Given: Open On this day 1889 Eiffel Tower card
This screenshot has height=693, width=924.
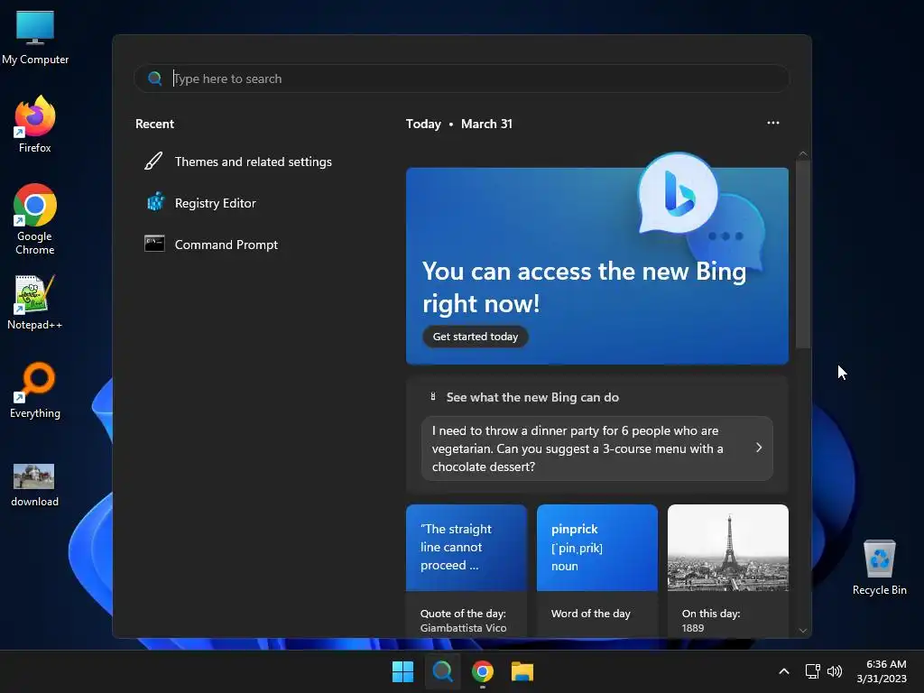Looking at the screenshot, I should pyautogui.click(x=728, y=570).
